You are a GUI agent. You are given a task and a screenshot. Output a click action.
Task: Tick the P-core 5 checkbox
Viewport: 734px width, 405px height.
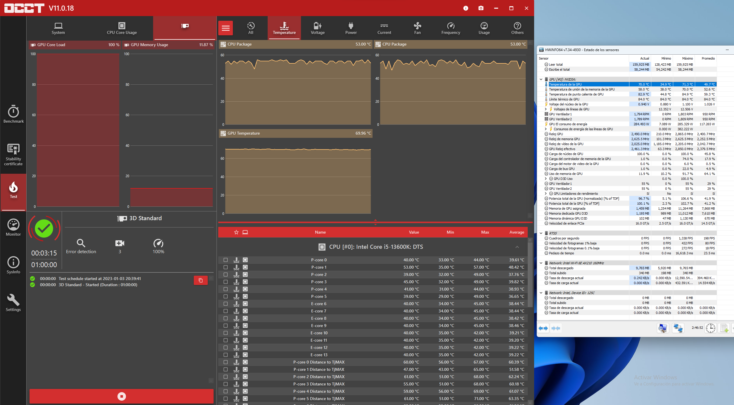(x=226, y=296)
